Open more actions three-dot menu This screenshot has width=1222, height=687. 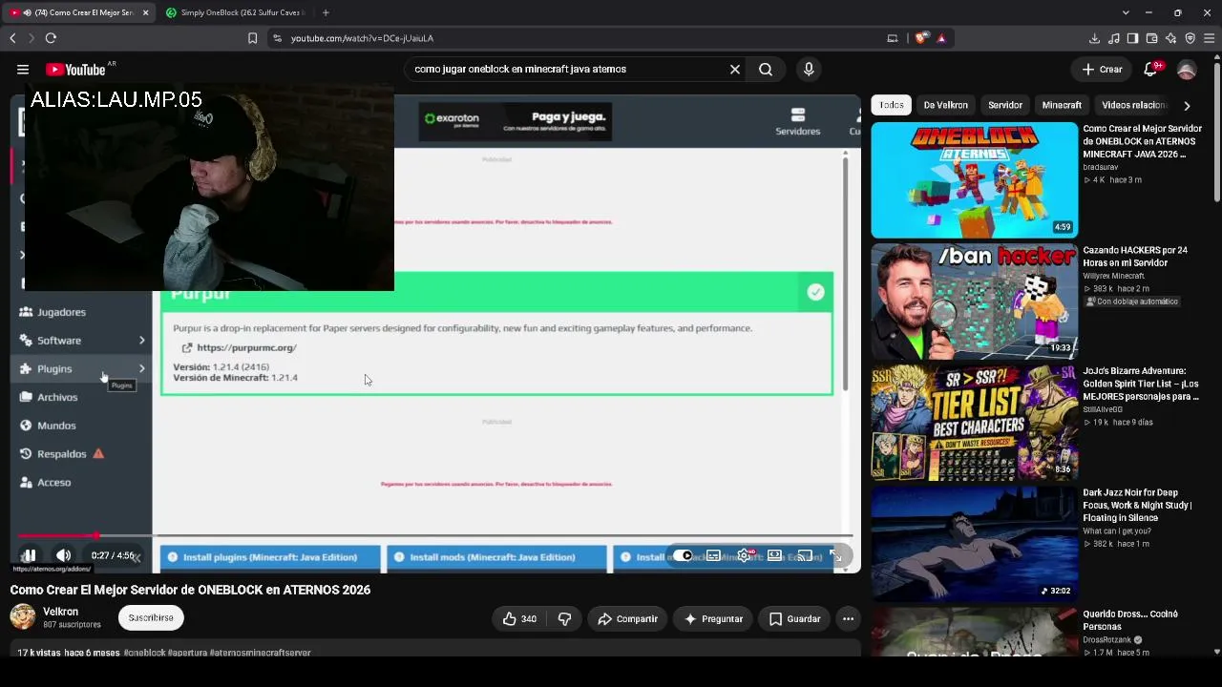coord(848,618)
